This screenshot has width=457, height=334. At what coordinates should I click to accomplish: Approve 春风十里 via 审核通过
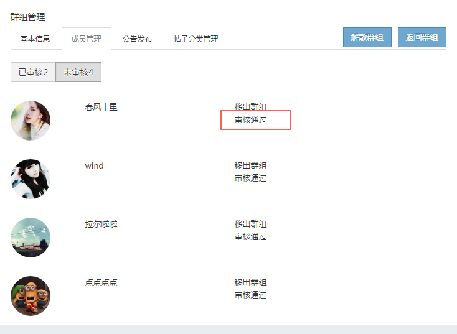[x=250, y=119]
